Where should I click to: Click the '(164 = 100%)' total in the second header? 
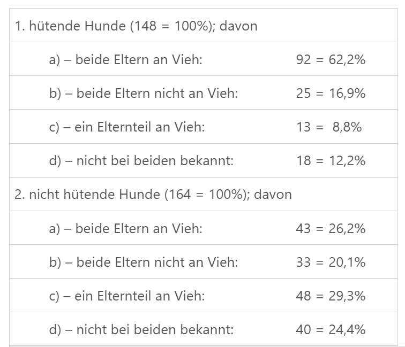click(x=207, y=194)
